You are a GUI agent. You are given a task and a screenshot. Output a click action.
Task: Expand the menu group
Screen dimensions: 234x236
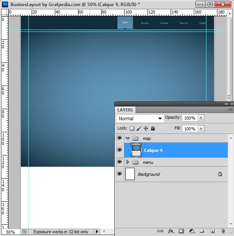128,162
